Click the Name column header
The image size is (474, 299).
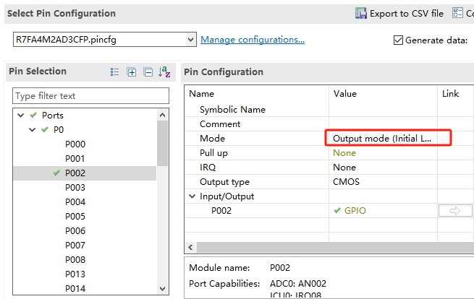tap(202, 94)
